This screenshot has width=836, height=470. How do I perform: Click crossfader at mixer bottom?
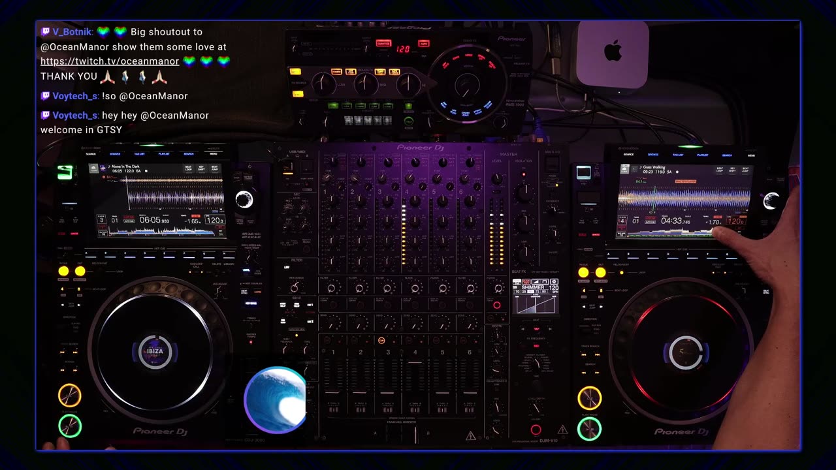(x=415, y=435)
